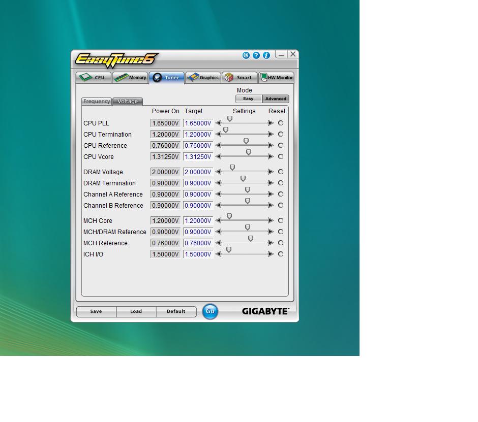
Task: Switch to the Frequency sub-tab
Action: (97, 101)
